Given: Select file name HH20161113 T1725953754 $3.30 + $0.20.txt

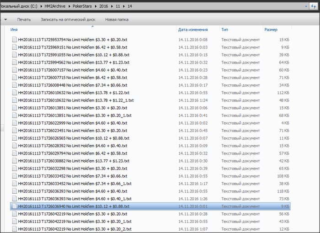Looking at the screenshot, I should coord(73,40).
